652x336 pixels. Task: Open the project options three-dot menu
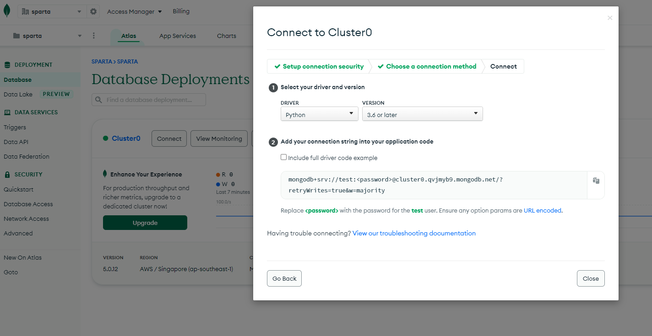tap(94, 36)
